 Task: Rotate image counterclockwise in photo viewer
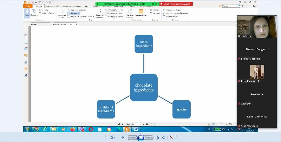coord(158,137)
